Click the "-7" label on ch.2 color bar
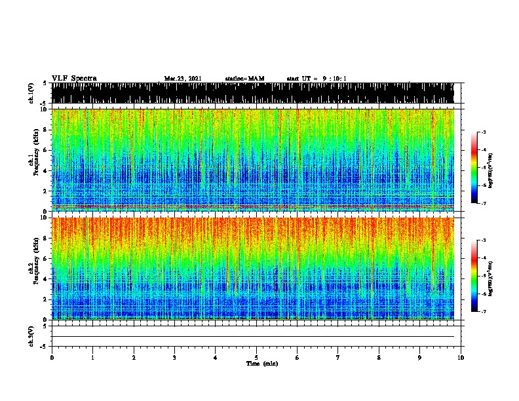 483,311
